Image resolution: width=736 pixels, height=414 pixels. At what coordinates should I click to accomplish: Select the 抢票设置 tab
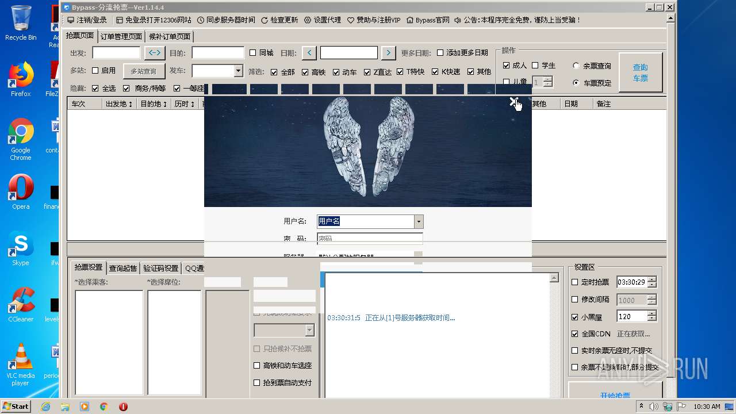(x=89, y=267)
